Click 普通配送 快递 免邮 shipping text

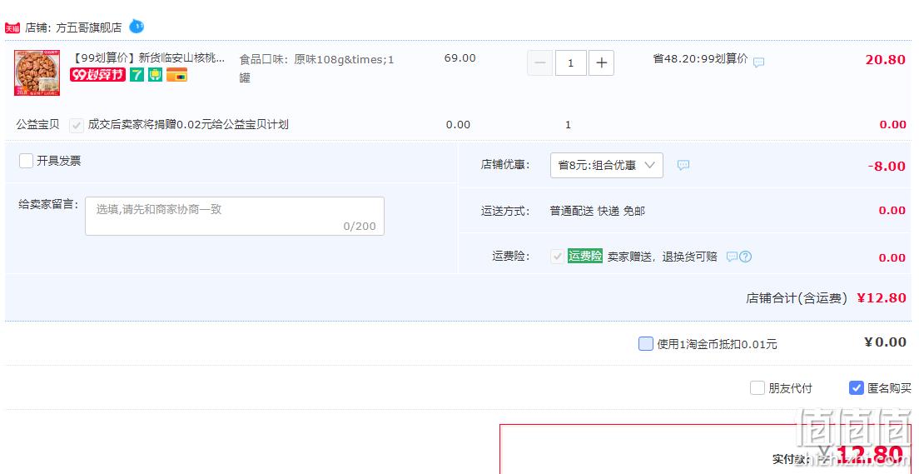click(x=597, y=212)
